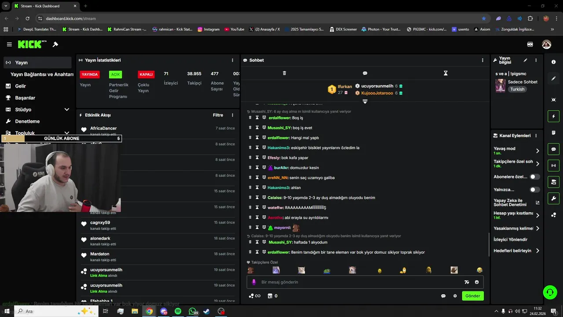Open the Kanal Eylemleri three-dot menu

(536, 136)
